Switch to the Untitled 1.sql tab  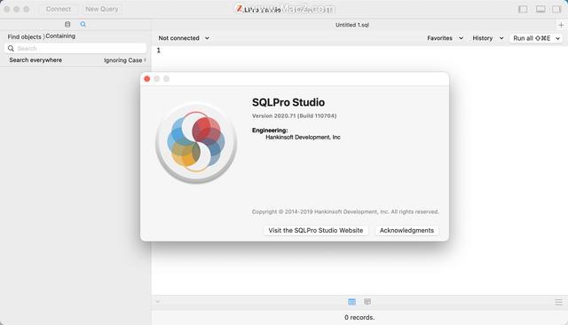[352, 25]
